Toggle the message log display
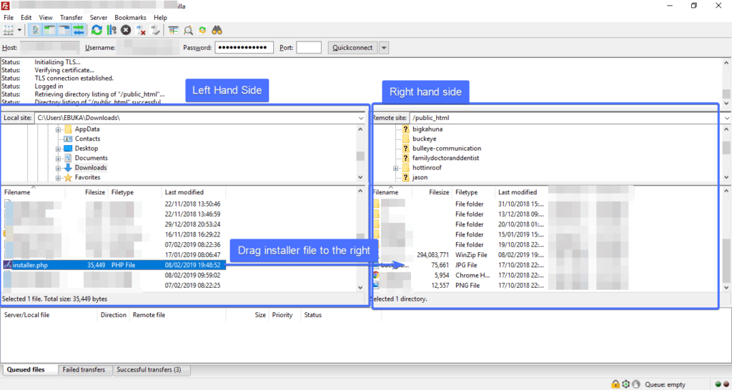 point(35,30)
